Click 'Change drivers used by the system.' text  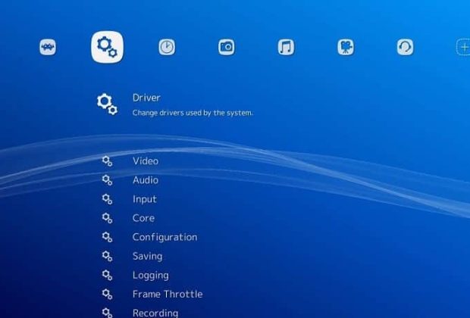click(x=193, y=113)
